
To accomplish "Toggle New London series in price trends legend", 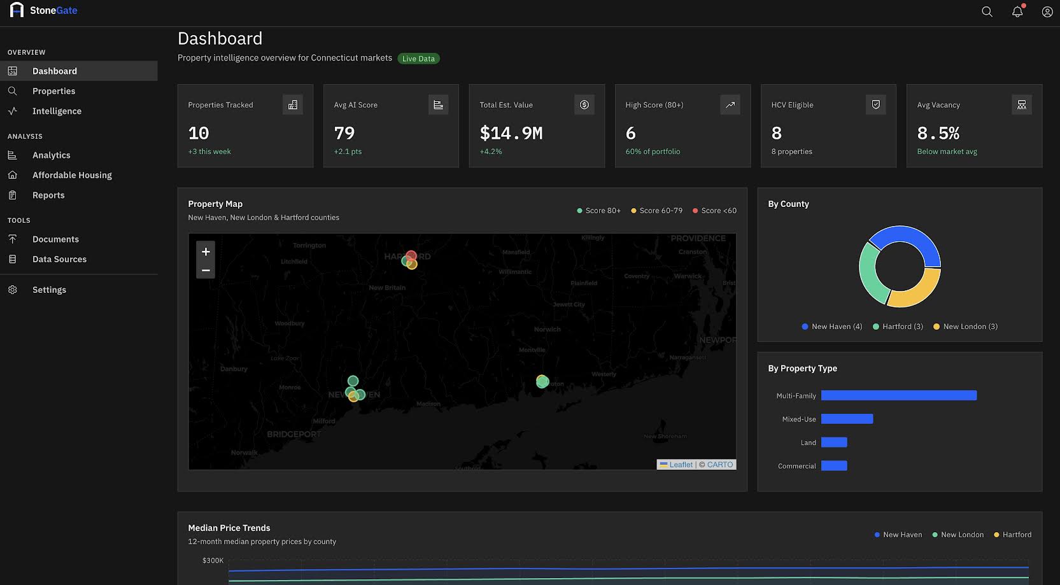I will tap(958, 535).
